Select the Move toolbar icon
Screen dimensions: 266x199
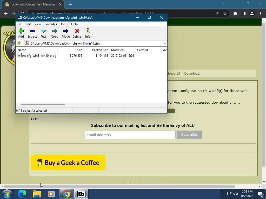coord(66,33)
